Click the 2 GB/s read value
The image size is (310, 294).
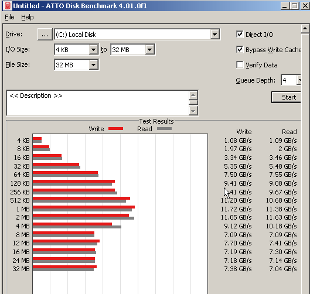288,149
